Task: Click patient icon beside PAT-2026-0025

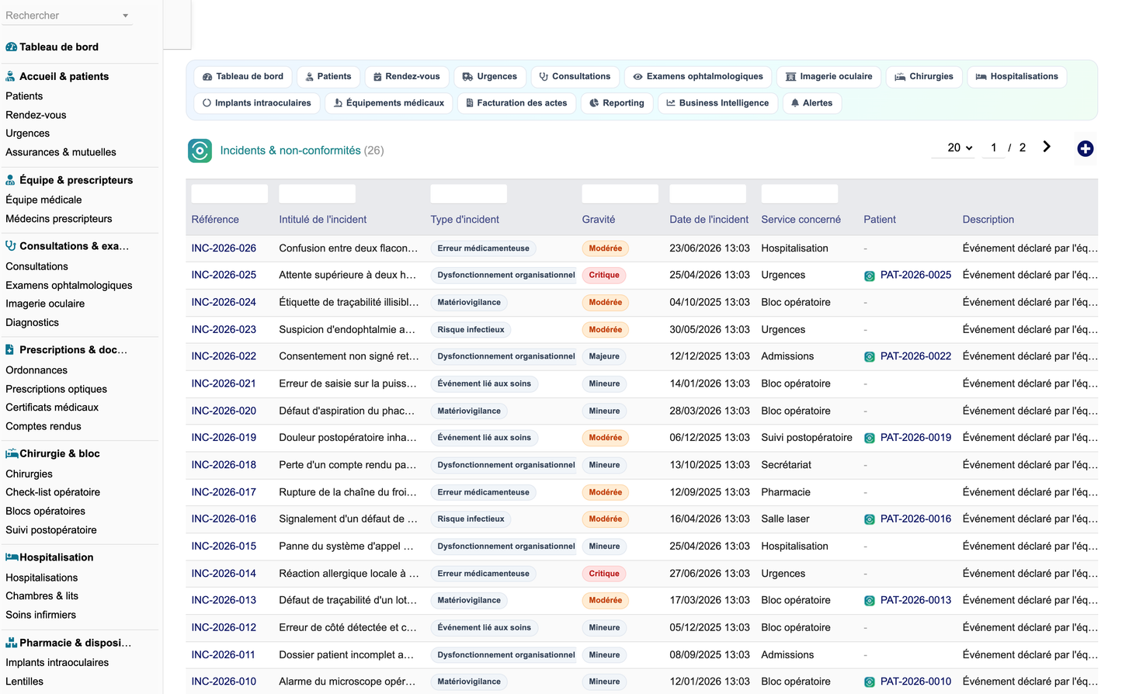Action: coord(870,276)
